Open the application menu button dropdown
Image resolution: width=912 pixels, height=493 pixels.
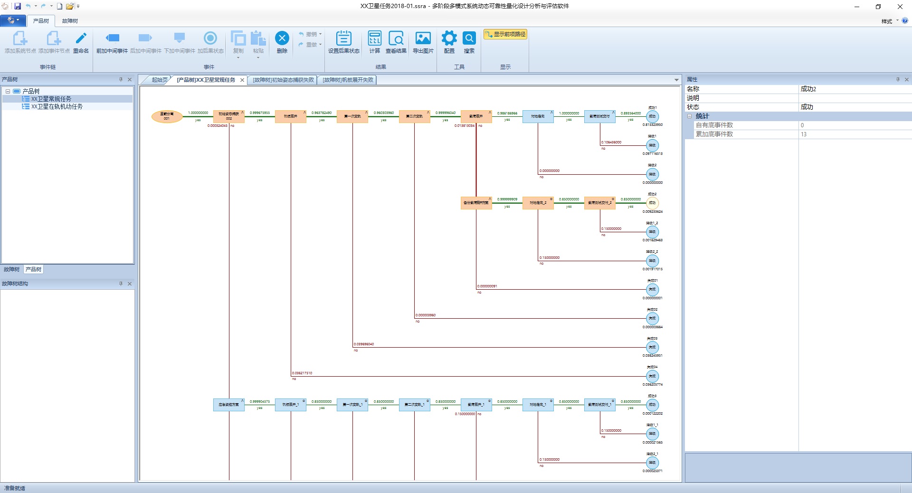[13, 20]
